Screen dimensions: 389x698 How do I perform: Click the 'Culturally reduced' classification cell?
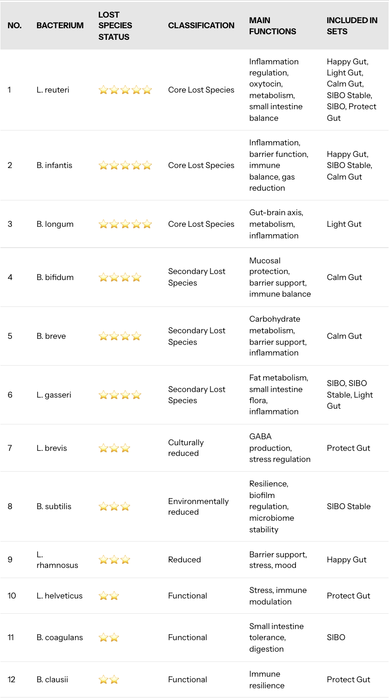point(186,448)
